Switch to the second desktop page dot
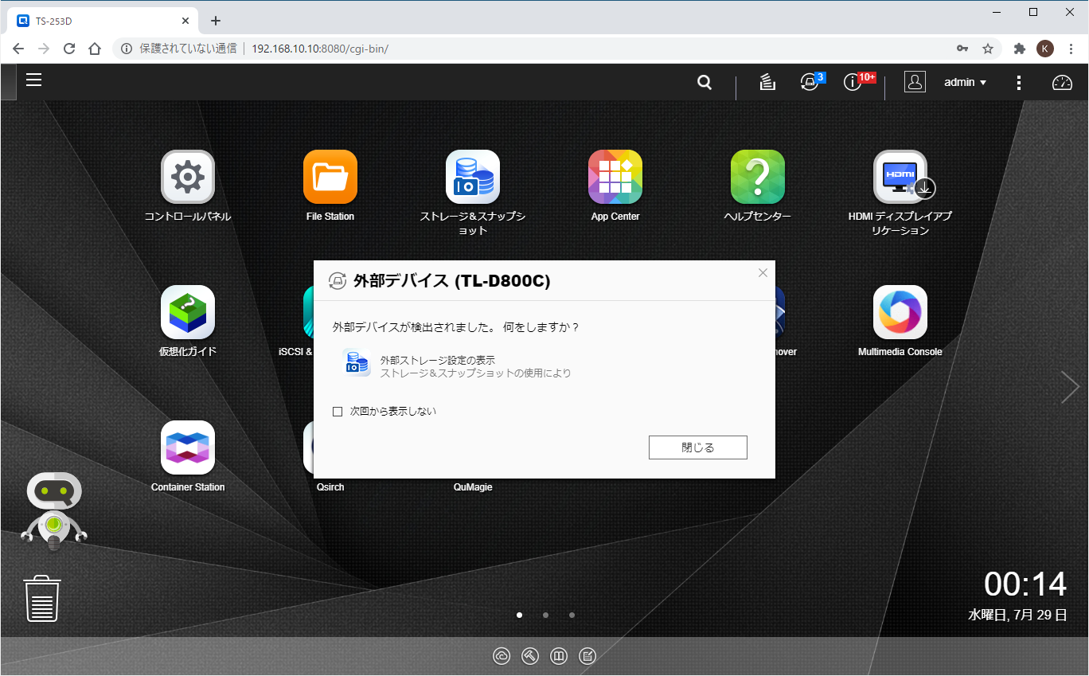 tap(546, 615)
